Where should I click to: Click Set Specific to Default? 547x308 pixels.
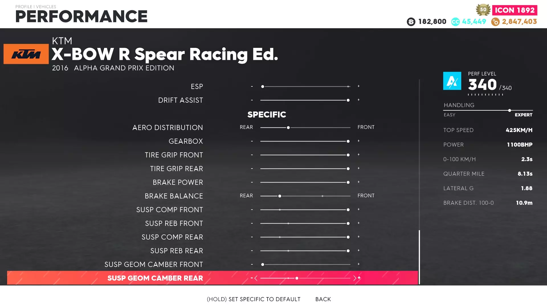[x=253, y=299]
